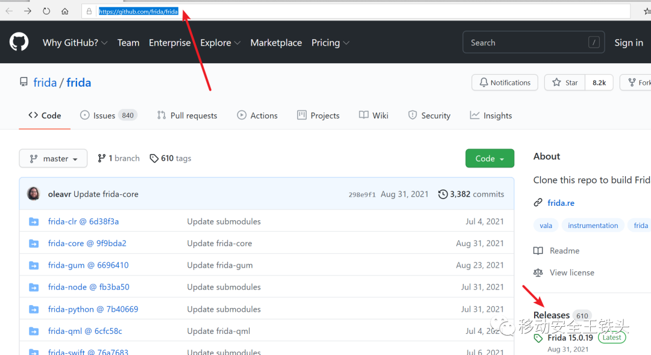Open View license link

[x=564, y=273]
